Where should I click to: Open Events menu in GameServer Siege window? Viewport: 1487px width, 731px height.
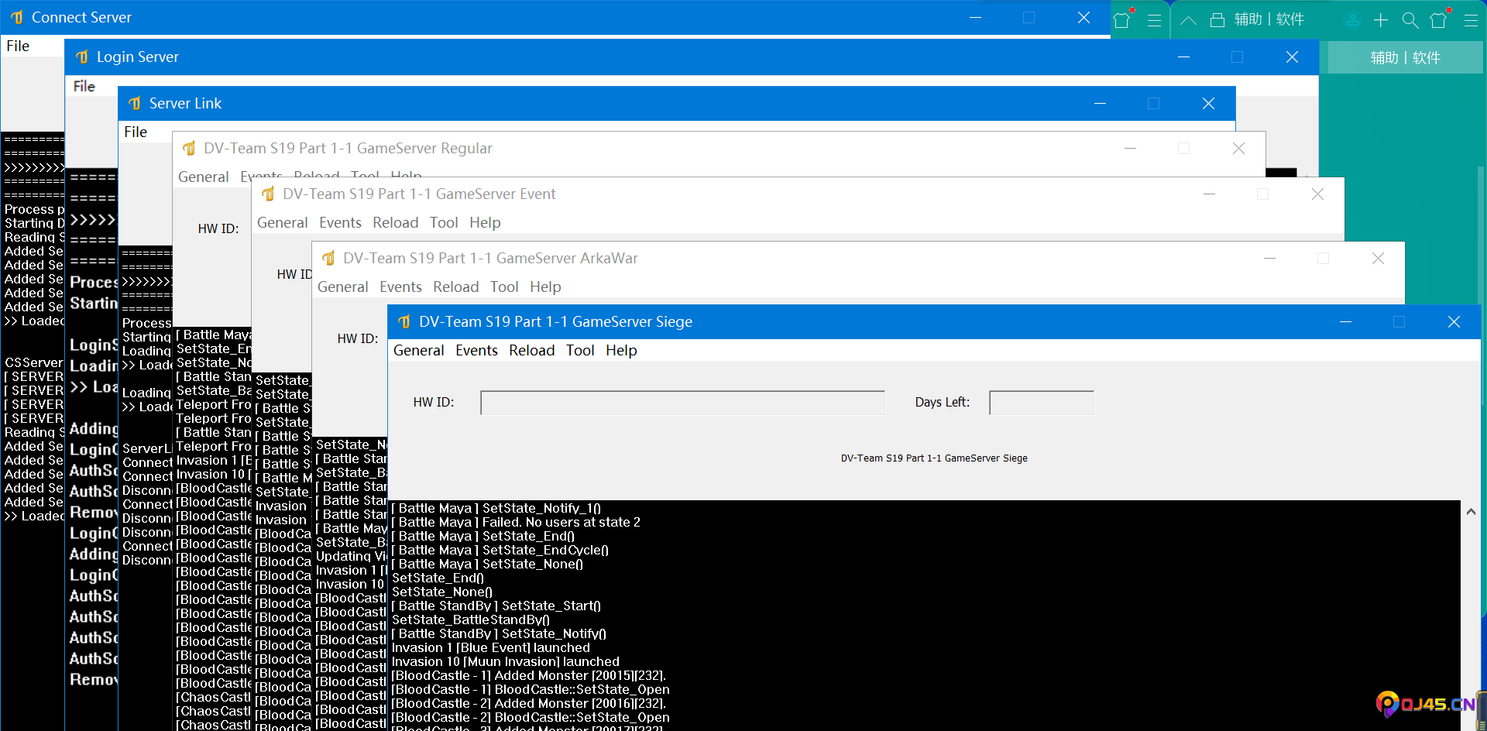point(476,350)
